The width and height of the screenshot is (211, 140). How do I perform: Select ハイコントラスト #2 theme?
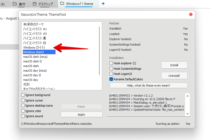(x=35, y=34)
